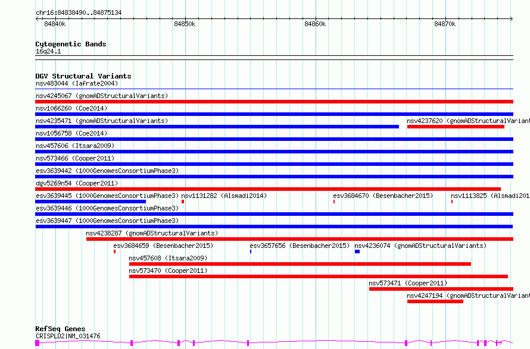Click the chr16:84838490..84875134 coordinate text

tap(79, 12)
